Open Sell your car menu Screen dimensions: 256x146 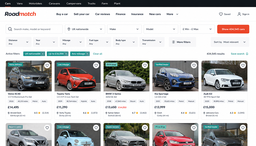82,14
